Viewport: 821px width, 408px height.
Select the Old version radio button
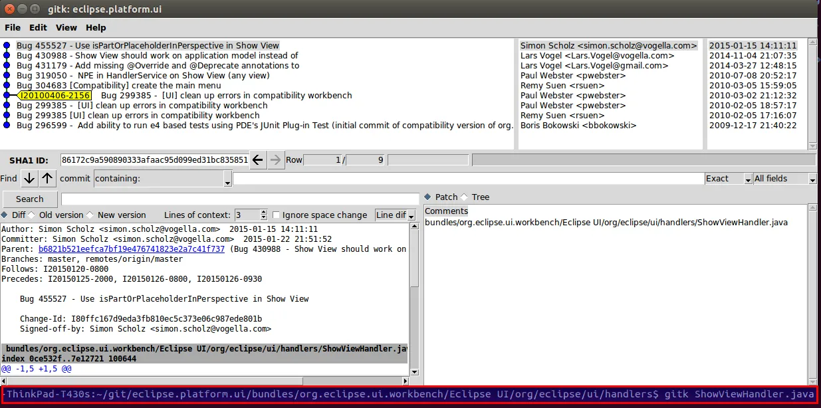coord(32,215)
